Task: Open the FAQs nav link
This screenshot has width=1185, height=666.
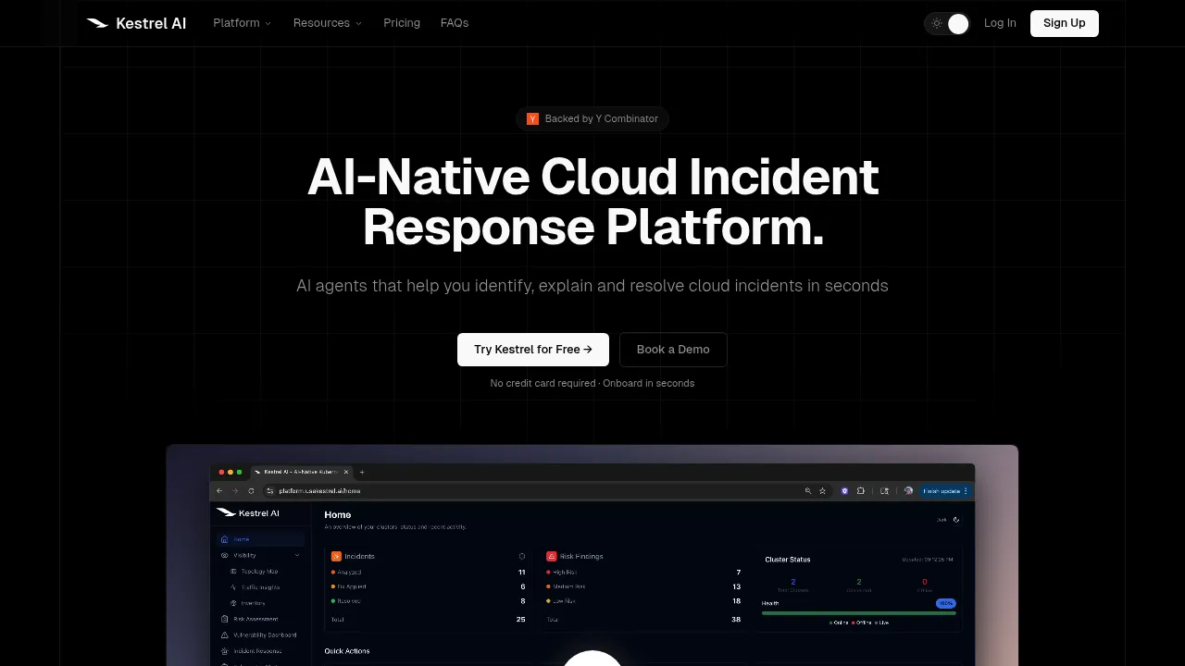Action: (x=455, y=23)
